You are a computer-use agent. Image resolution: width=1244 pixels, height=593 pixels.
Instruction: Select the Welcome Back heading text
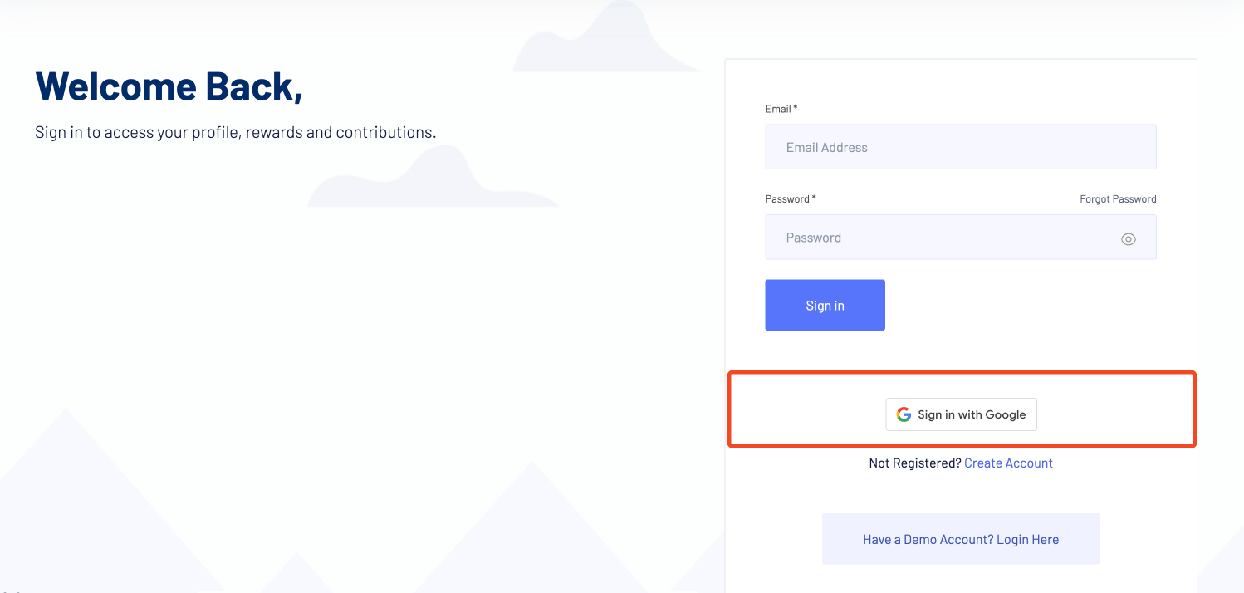pyautogui.click(x=169, y=86)
